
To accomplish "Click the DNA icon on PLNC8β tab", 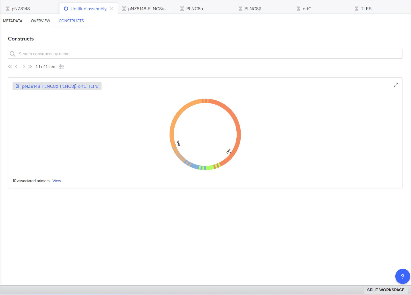I will tap(240, 9).
